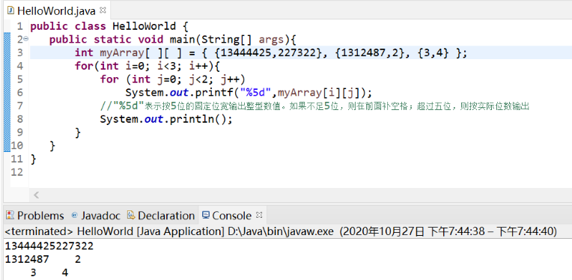Click the Declaration view icon
This screenshot has width=572, height=280.
(131, 215)
